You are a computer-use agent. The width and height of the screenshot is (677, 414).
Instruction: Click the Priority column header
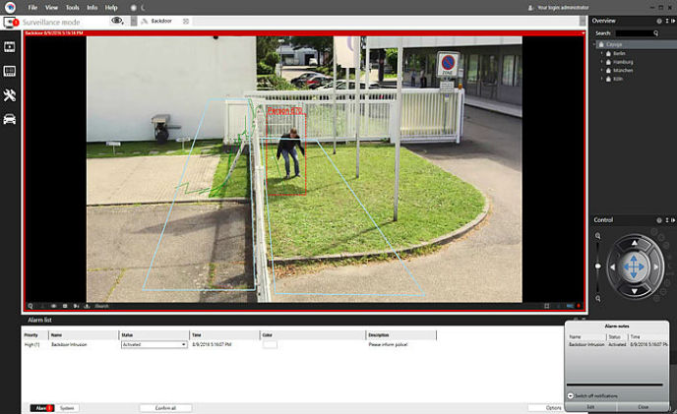[35, 335]
